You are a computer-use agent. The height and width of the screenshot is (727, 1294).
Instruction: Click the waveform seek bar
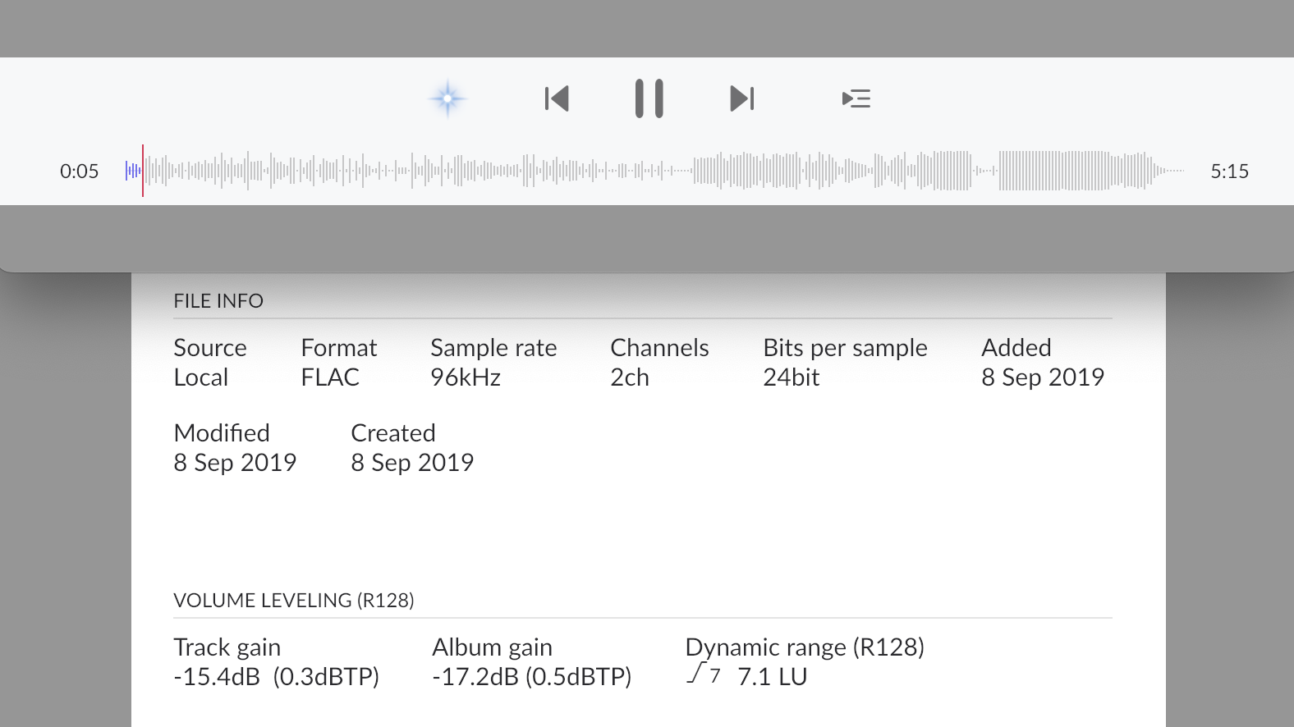click(657, 171)
